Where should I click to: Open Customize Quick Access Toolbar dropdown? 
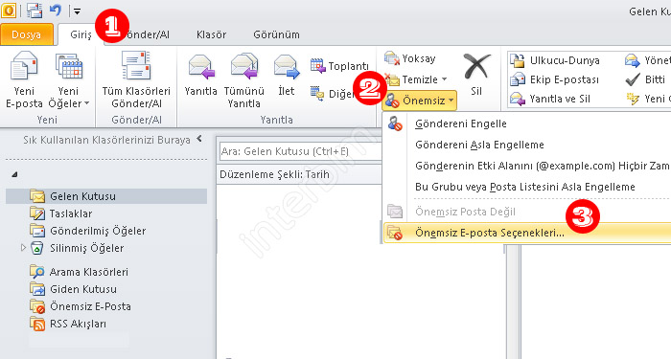77,11
